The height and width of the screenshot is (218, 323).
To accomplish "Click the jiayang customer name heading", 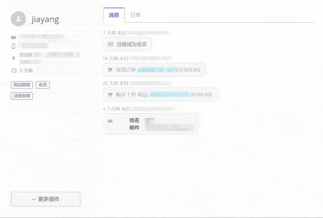I will tap(45, 20).
